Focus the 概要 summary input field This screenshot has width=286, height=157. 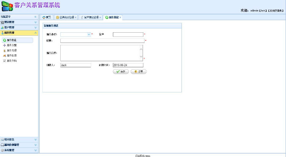[102, 41]
